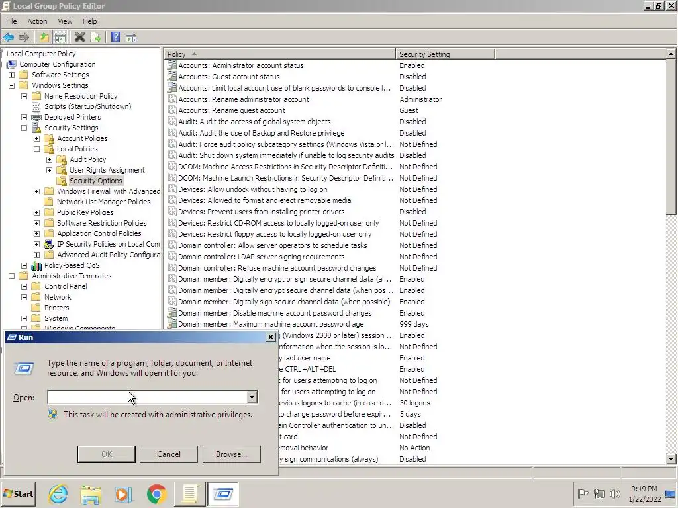Click the Windows Start button
The width and height of the screenshot is (678, 508).
coord(18,493)
